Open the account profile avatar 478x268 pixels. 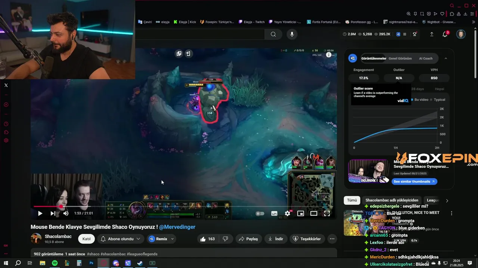coord(461,34)
